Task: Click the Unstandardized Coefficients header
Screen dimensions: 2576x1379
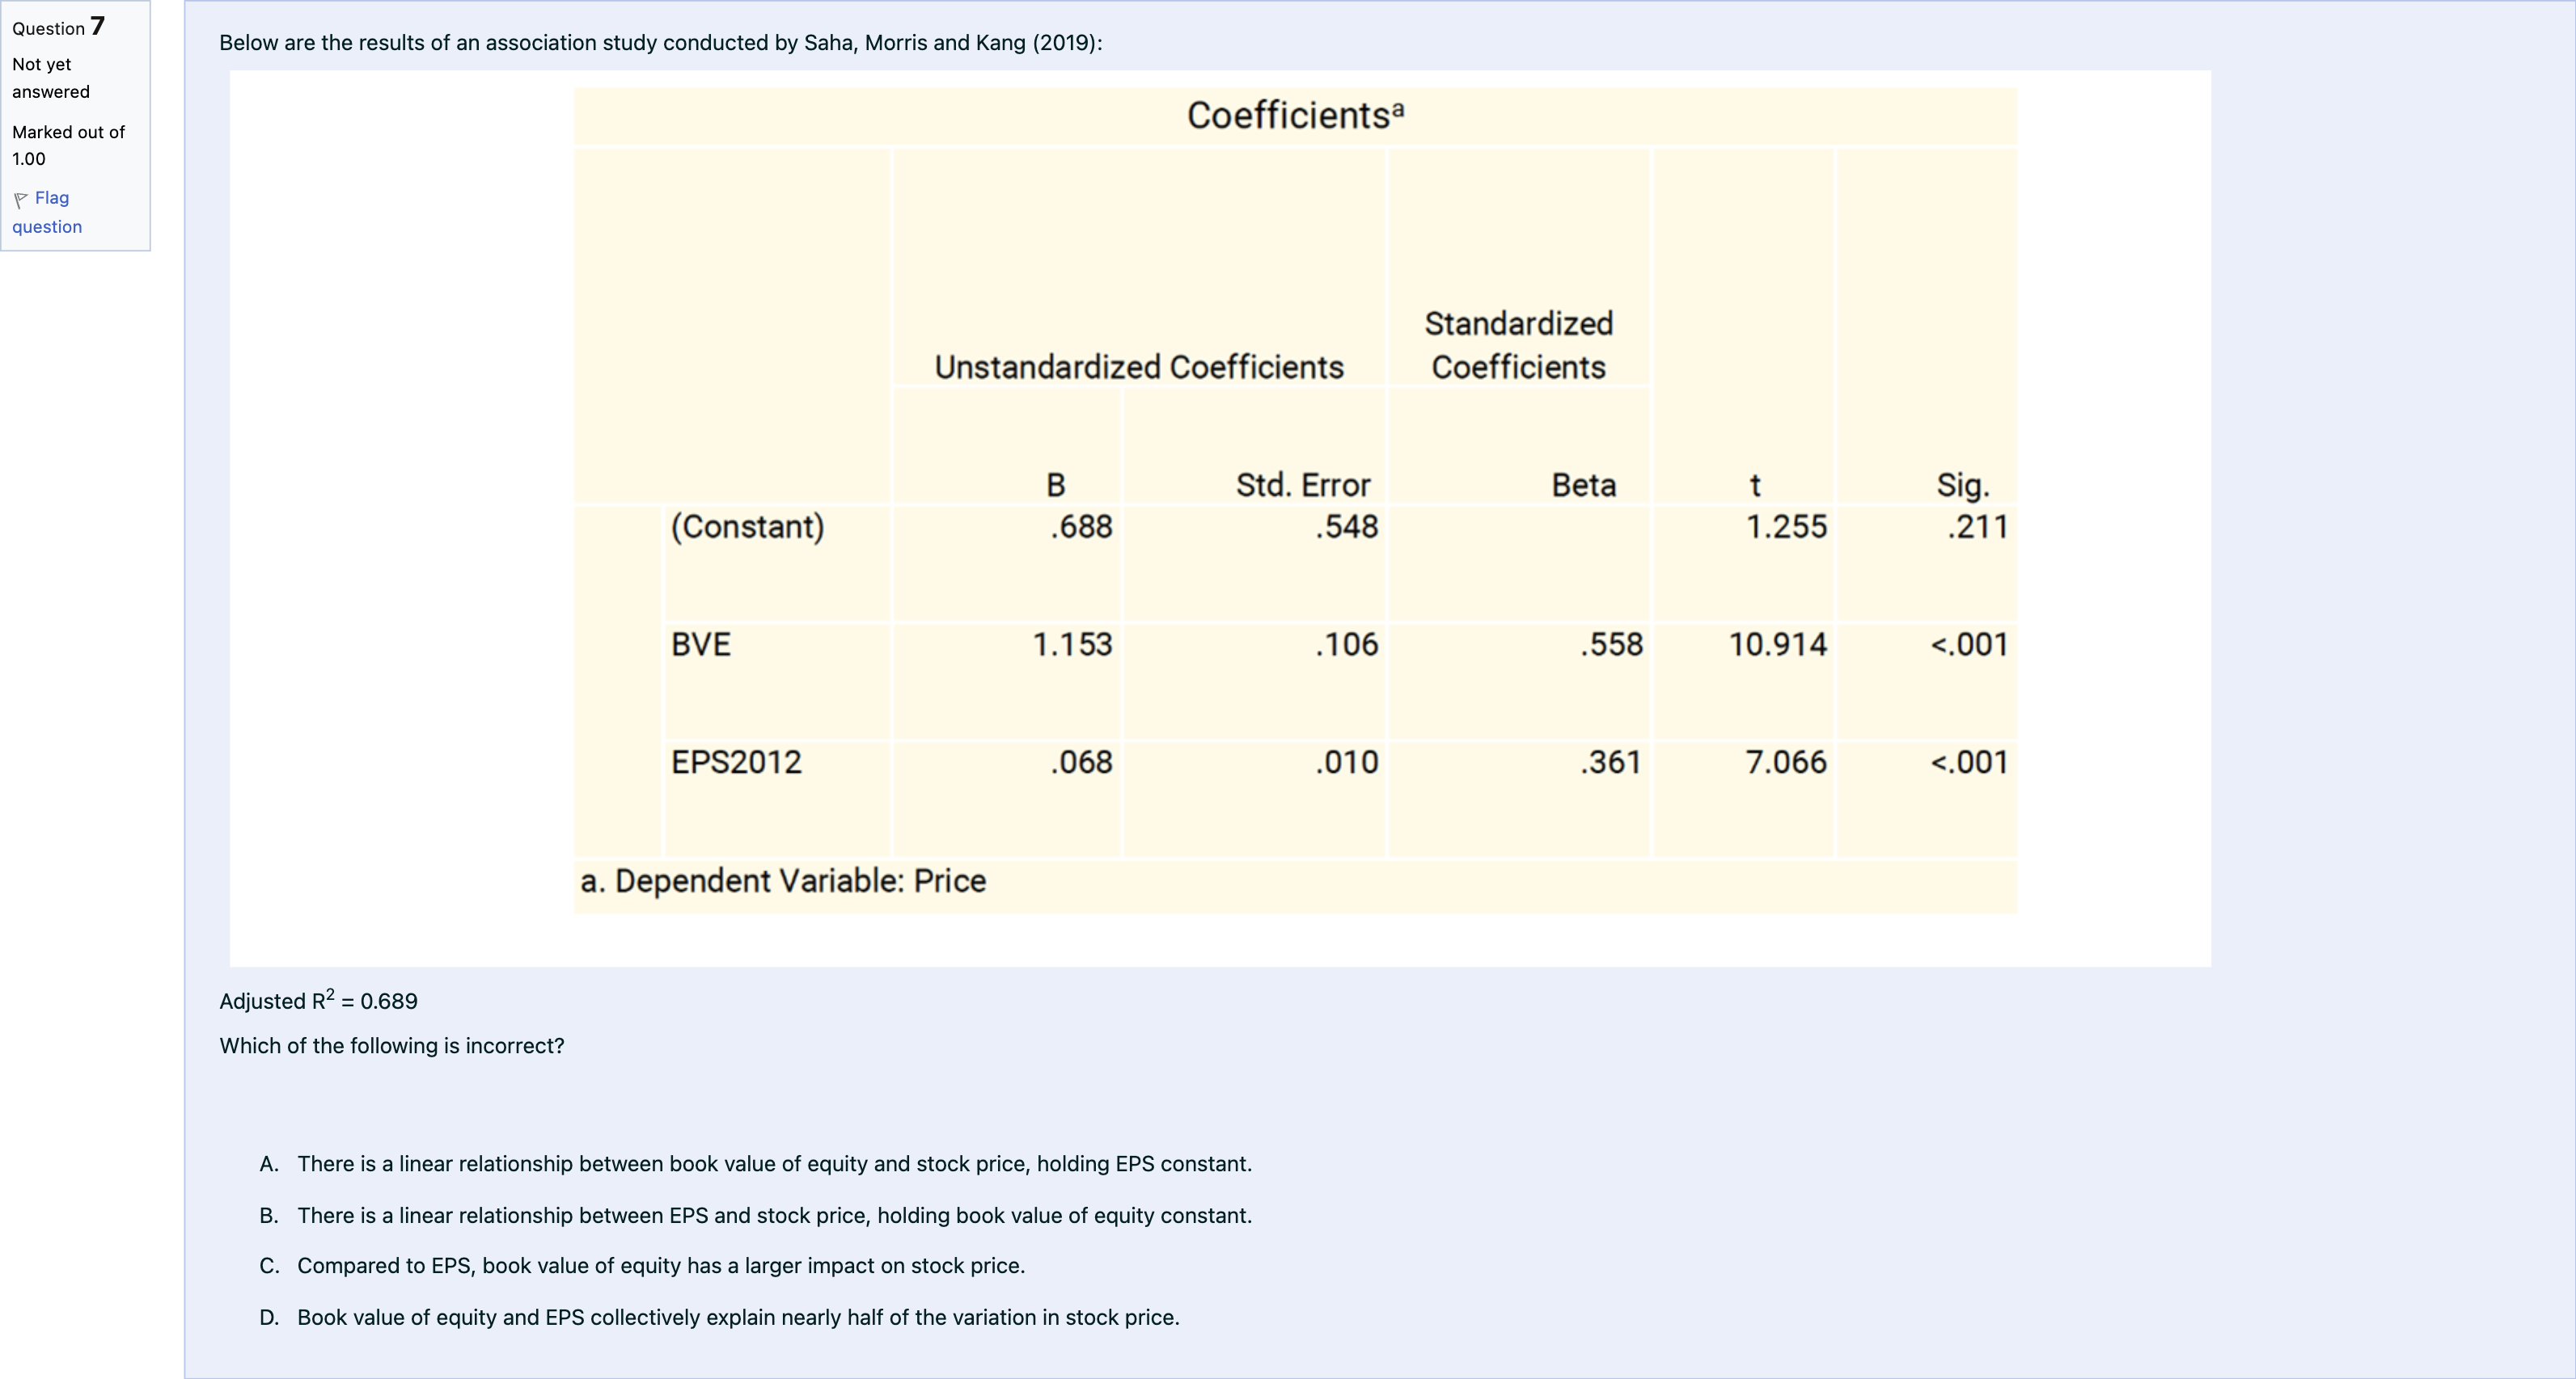Action: (1138, 368)
